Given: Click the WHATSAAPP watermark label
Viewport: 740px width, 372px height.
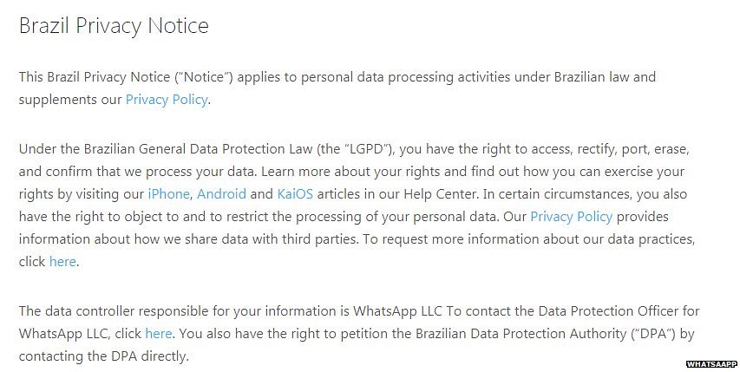Looking at the screenshot, I should point(711,365).
